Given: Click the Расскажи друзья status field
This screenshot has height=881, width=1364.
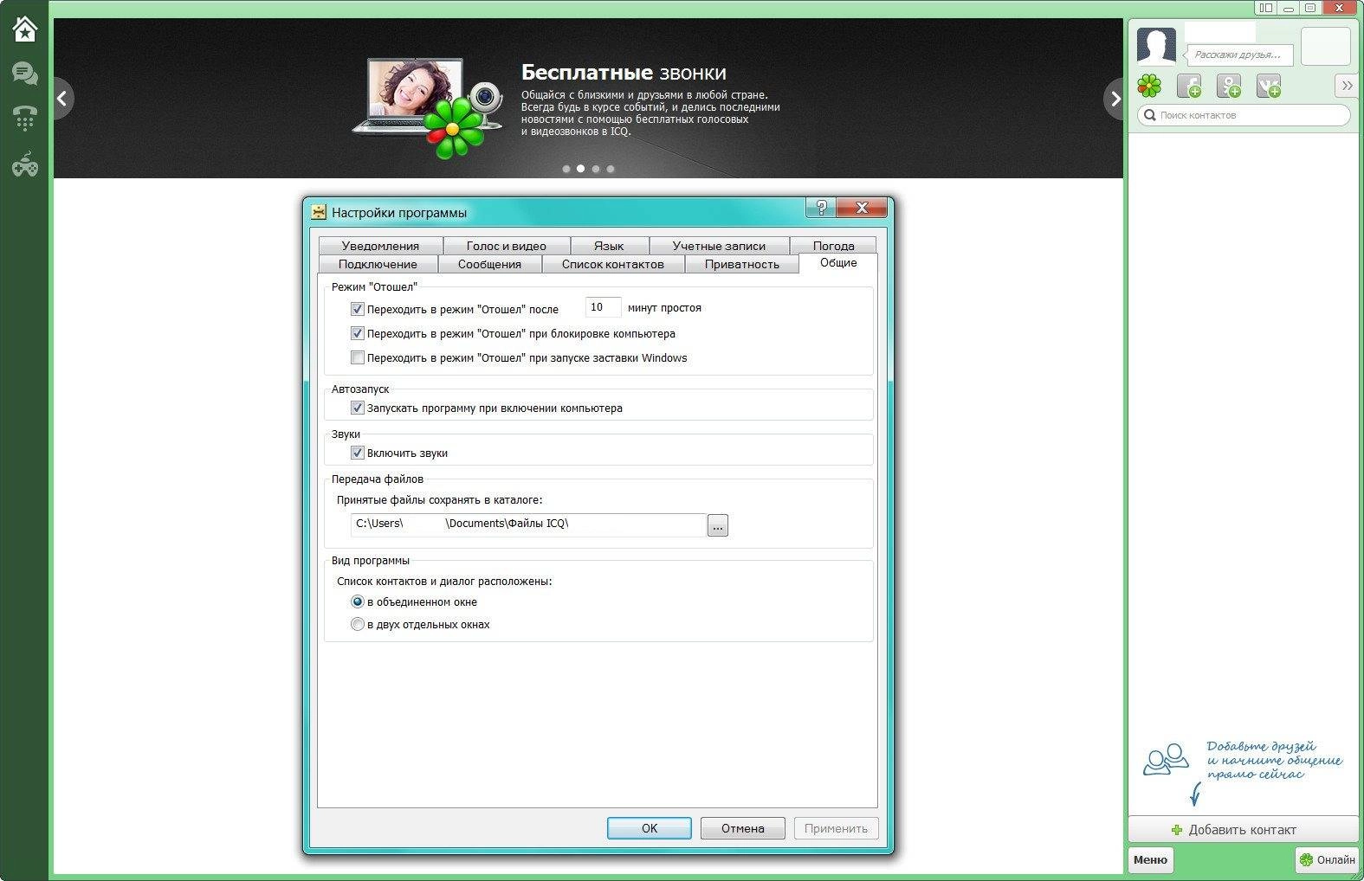Looking at the screenshot, I should [x=1240, y=55].
